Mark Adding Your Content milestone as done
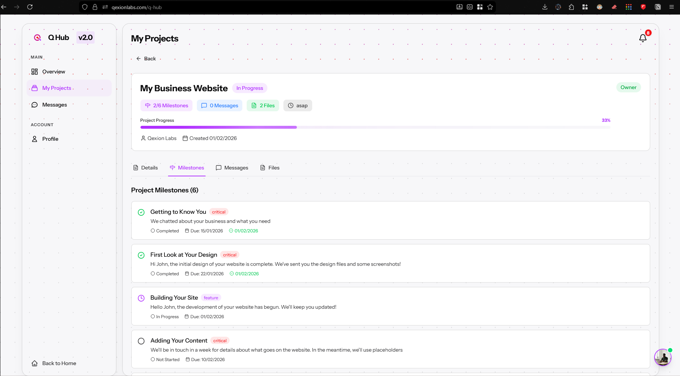Screen dimensions: 680x376 [141, 341]
